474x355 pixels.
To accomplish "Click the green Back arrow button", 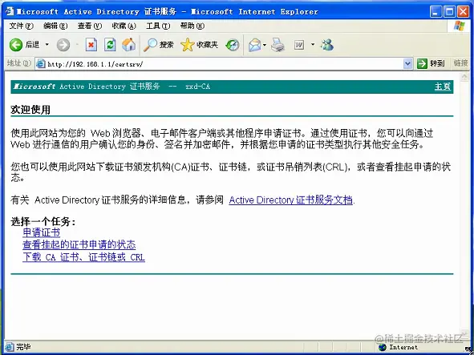I will pos(16,45).
